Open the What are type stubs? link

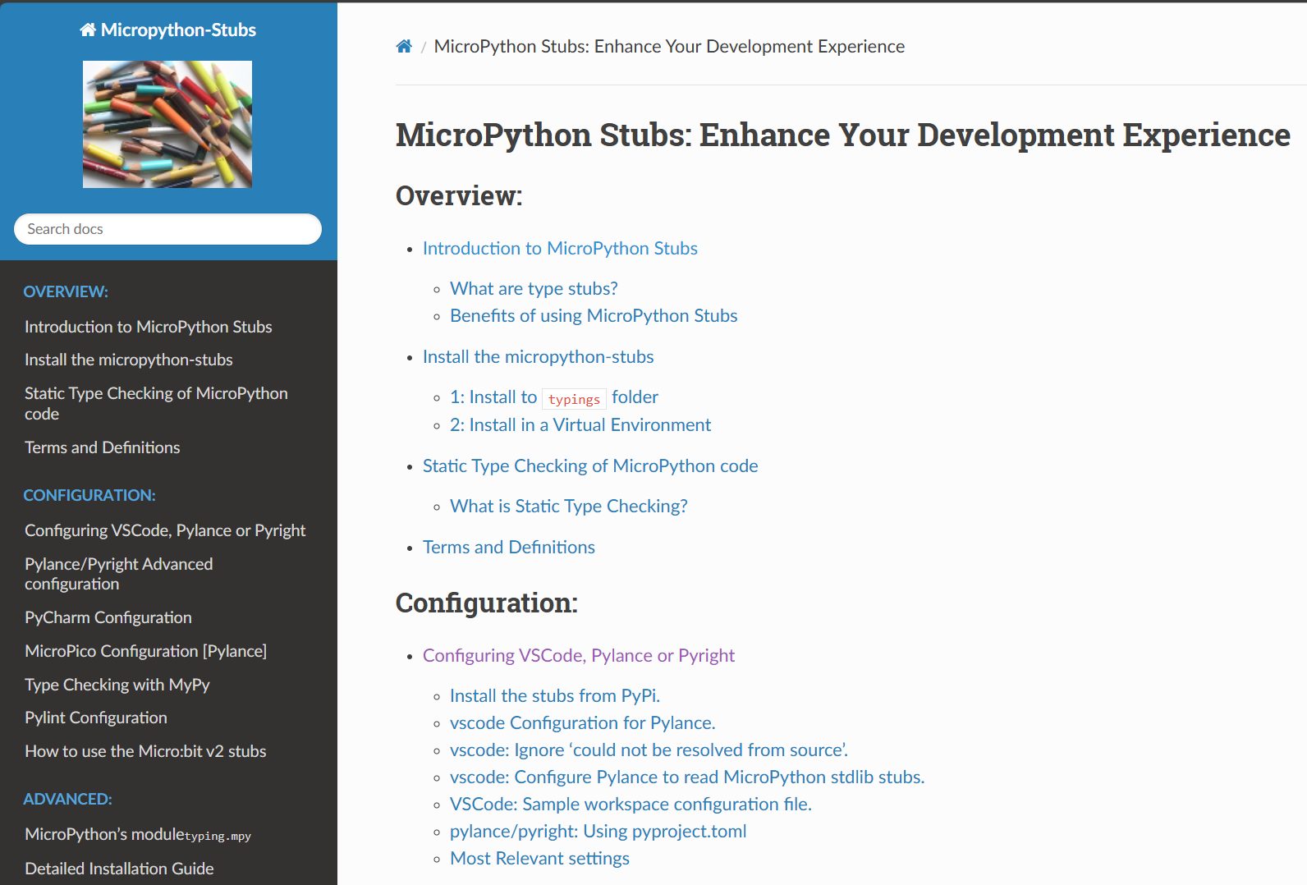[534, 289]
